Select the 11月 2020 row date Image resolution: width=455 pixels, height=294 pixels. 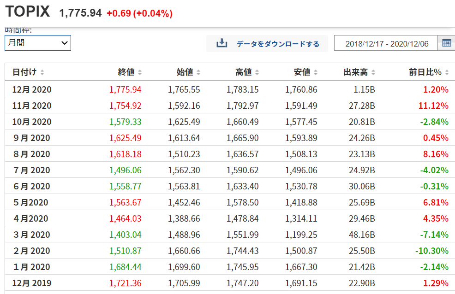pos(32,106)
